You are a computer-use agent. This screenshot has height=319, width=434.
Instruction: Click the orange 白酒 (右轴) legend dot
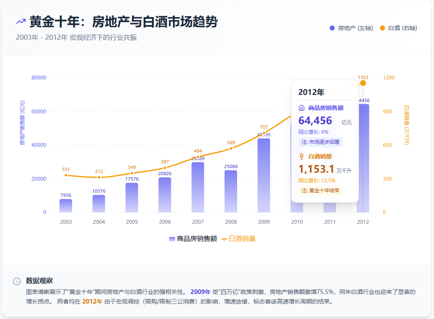[x=382, y=28]
